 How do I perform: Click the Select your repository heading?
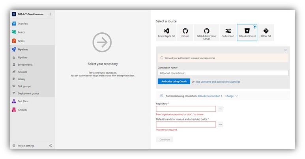(103, 64)
